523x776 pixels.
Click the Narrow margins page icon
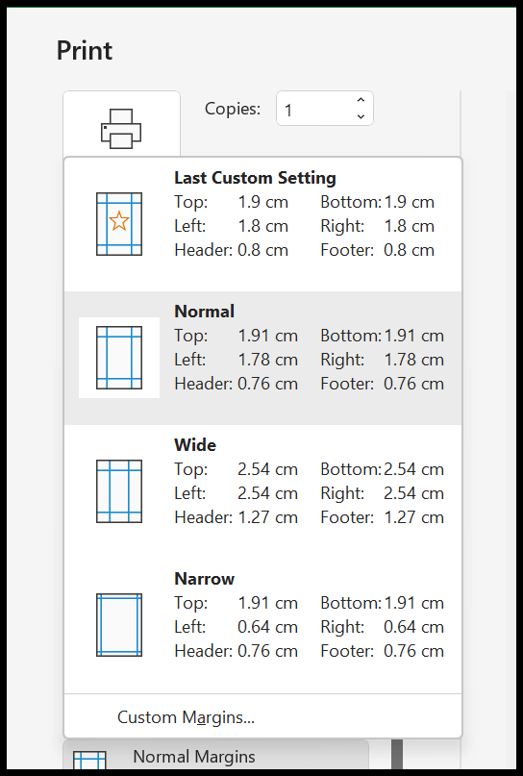[119, 625]
